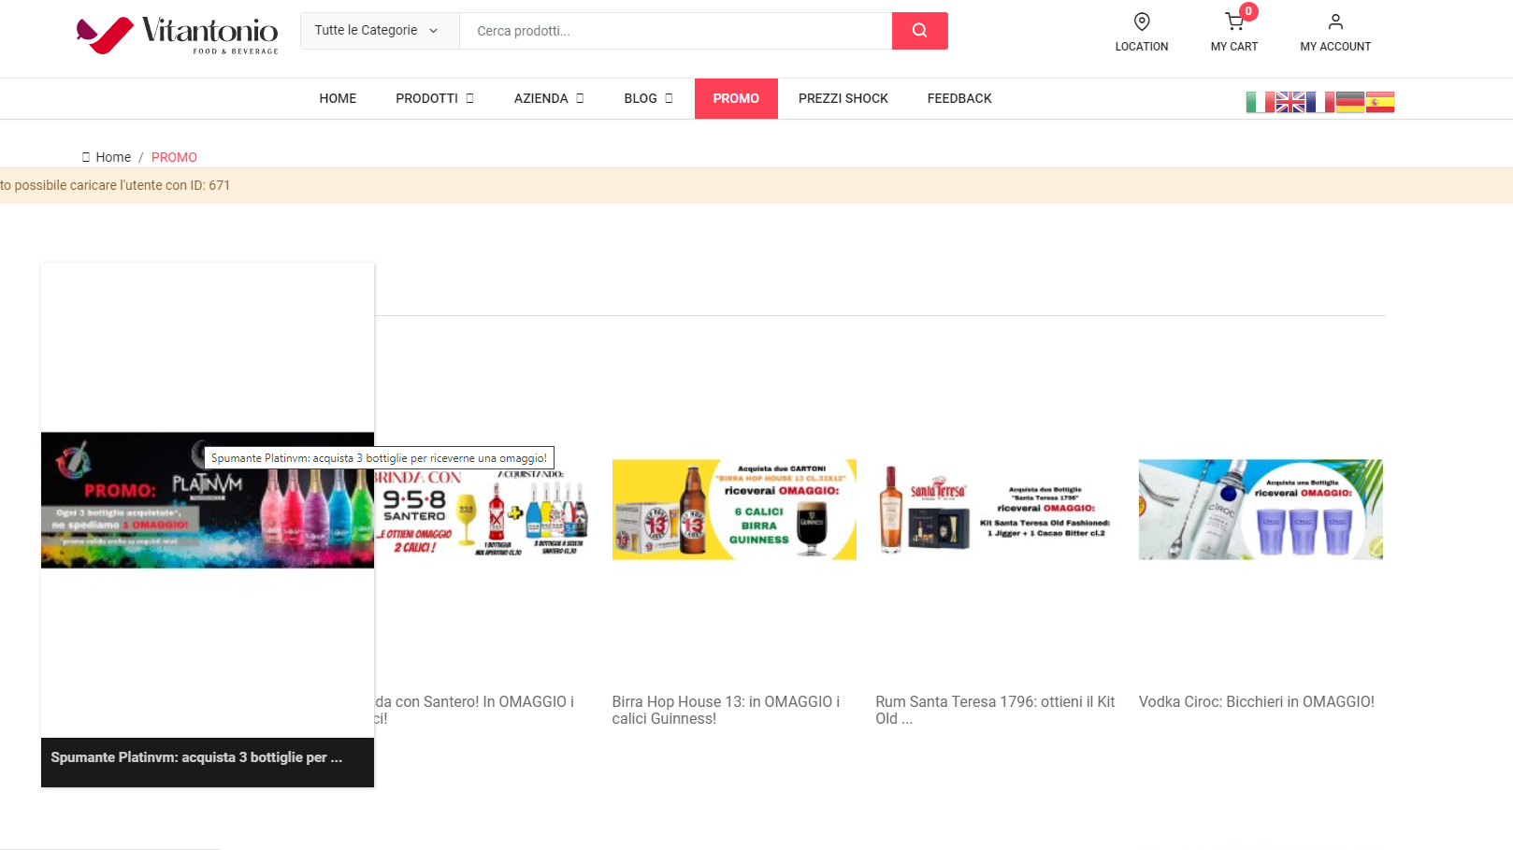The width and height of the screenshot is (1513, 850).
Task: Open Vodka Ciroc Bicchieri in OMAGGIO title
Action: 1257,701
